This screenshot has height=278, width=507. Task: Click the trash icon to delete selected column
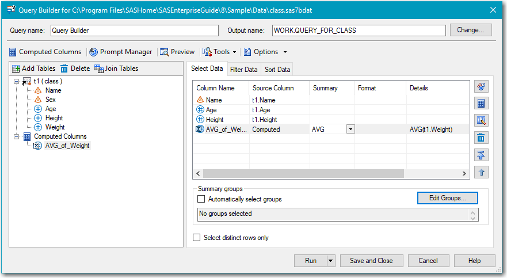pyautogui.click(x=481, y=138)
